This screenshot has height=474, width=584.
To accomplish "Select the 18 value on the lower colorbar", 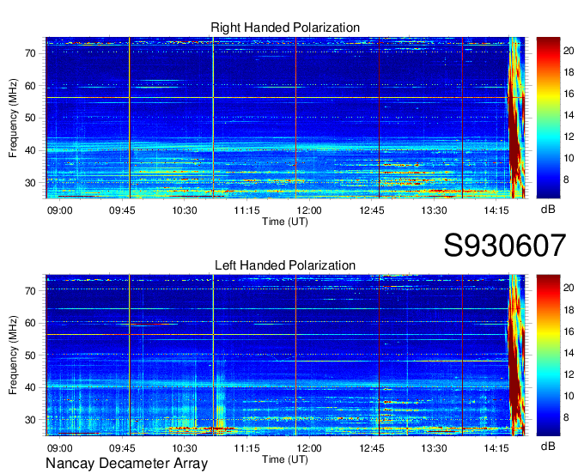I will [569, 310].
